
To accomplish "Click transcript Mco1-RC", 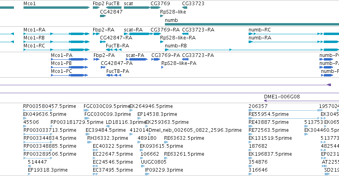I will click(x=57, y=50).
